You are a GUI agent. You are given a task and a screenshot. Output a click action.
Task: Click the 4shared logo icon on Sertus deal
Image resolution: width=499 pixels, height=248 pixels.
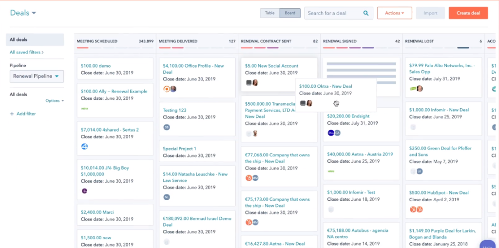pos(84,146)
